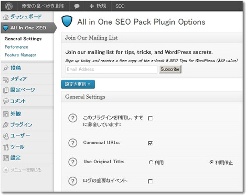Click the All in One SEO shield icon in sidebar

(x=6, y=28)
